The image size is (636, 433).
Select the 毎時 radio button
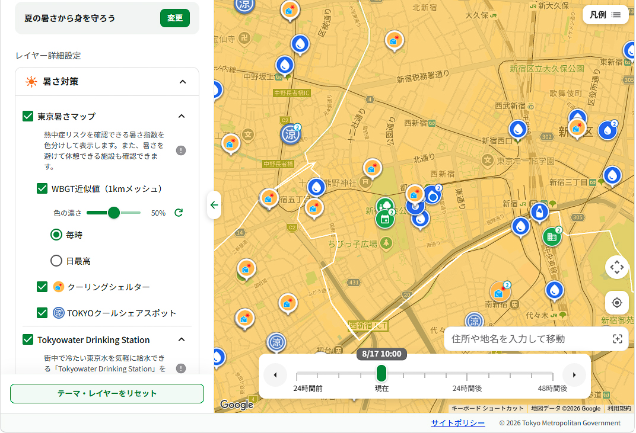(x=56, y=235)
